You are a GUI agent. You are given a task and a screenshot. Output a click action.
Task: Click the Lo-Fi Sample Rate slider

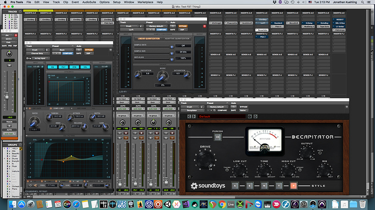tap(154, 47)
